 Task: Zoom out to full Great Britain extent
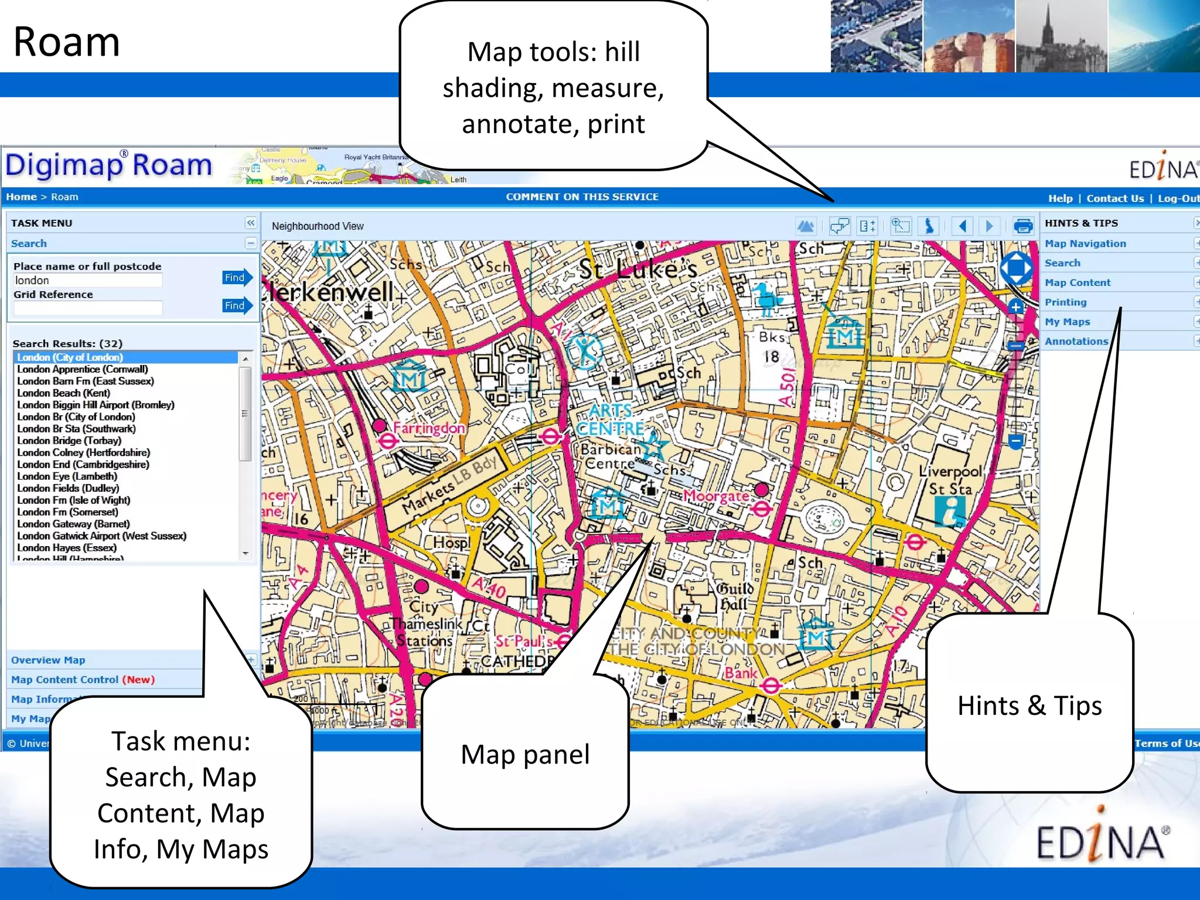tap(929, 226)
